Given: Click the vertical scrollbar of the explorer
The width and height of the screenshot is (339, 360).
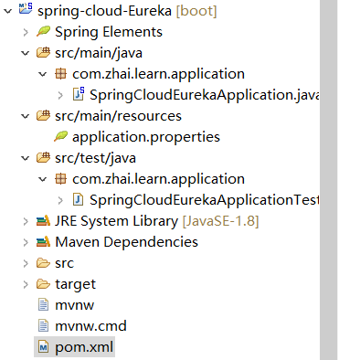Looking at the screenshot, I should (329, 180).
